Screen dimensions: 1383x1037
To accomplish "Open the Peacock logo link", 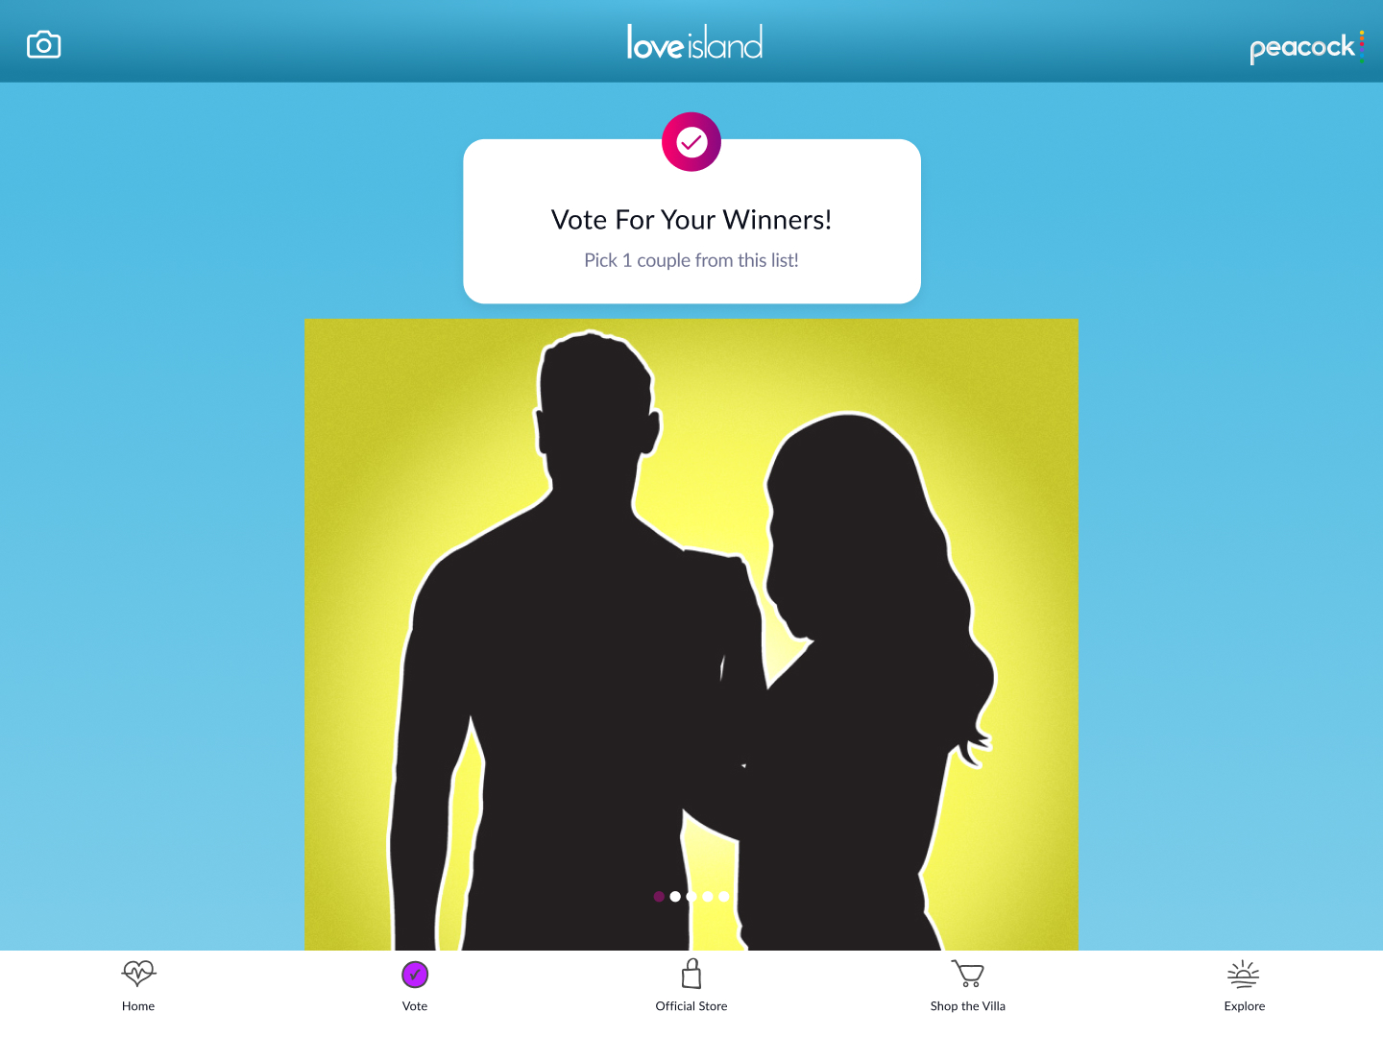I will pos(1306,47).
